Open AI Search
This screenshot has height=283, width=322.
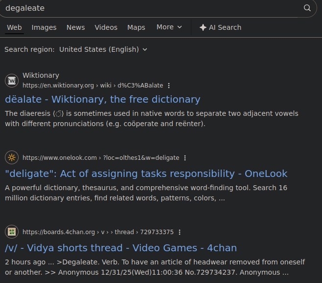[220, 27]
